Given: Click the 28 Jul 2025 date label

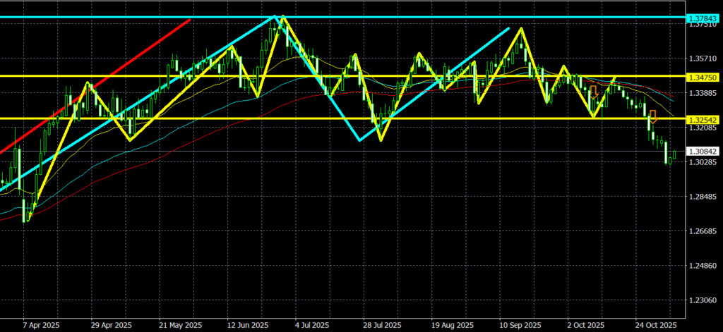Looking at the screenshot, I should click(386, 325).
